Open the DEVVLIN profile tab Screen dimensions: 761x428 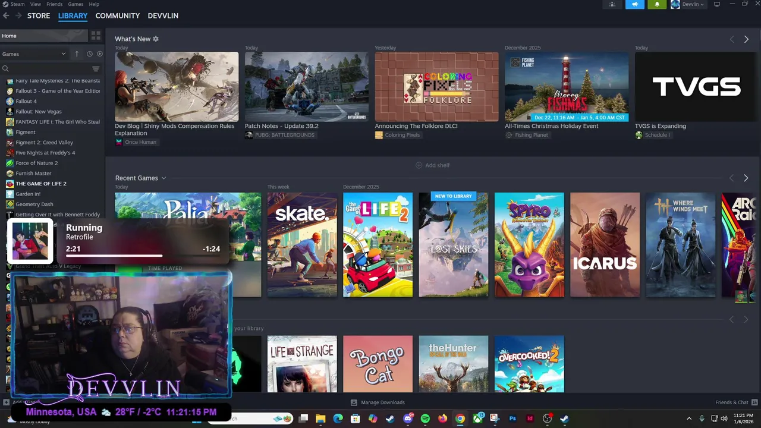pyautogui.click(x=163, y=15)
